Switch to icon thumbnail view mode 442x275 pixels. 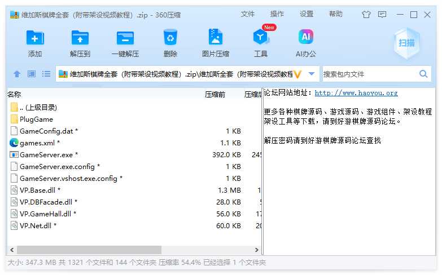pos(31,74)
